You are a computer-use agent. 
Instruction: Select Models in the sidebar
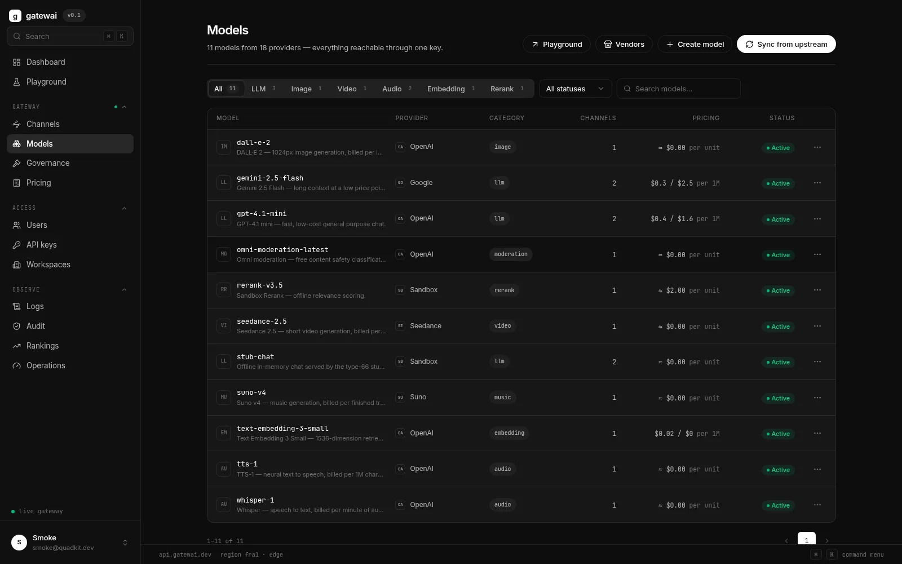tap(70, 144)
